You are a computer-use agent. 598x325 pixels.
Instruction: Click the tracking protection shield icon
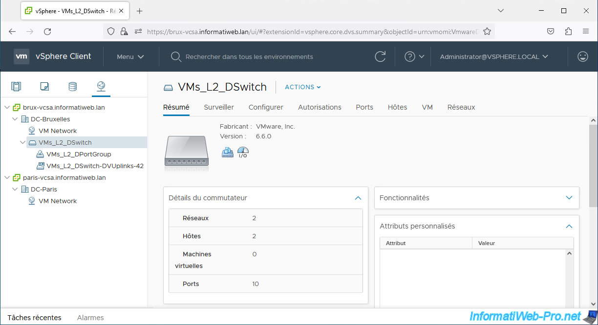pyautogui.click(x=111, y=31)
